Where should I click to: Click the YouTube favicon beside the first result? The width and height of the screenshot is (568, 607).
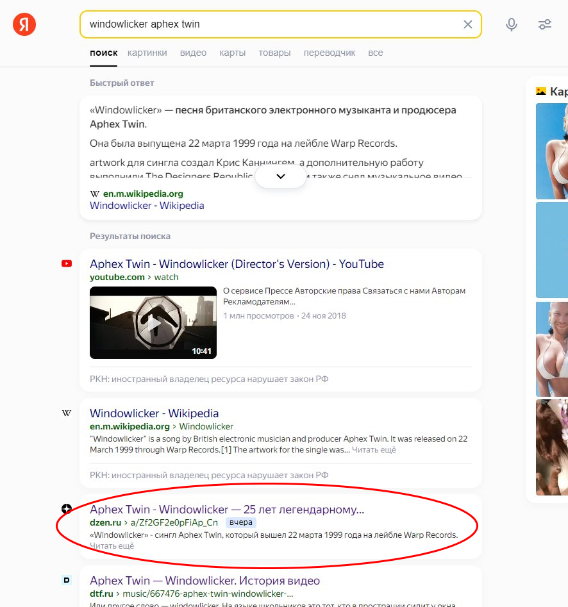67,263
